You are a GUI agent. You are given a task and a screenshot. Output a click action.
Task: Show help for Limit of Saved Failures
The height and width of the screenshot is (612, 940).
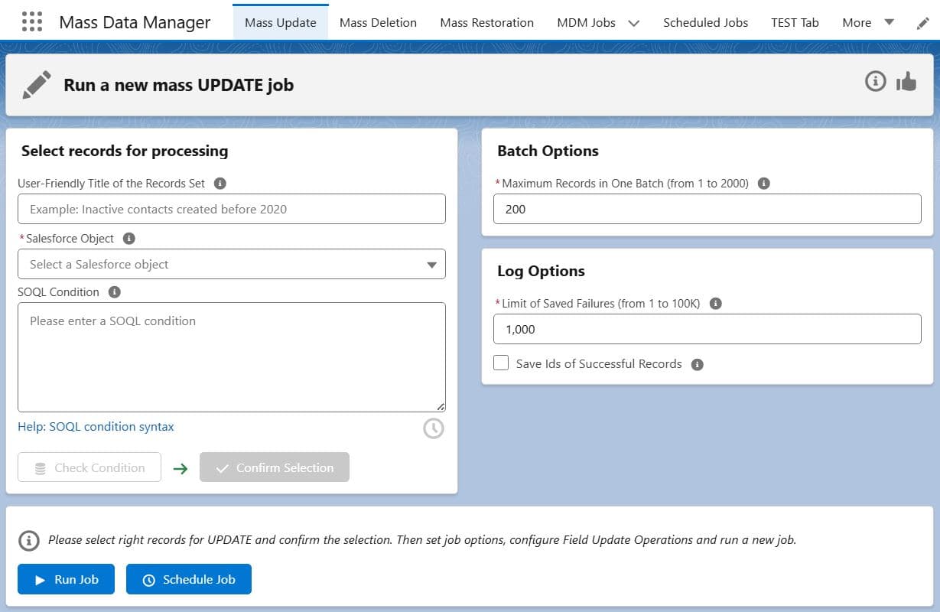point(716,304)
